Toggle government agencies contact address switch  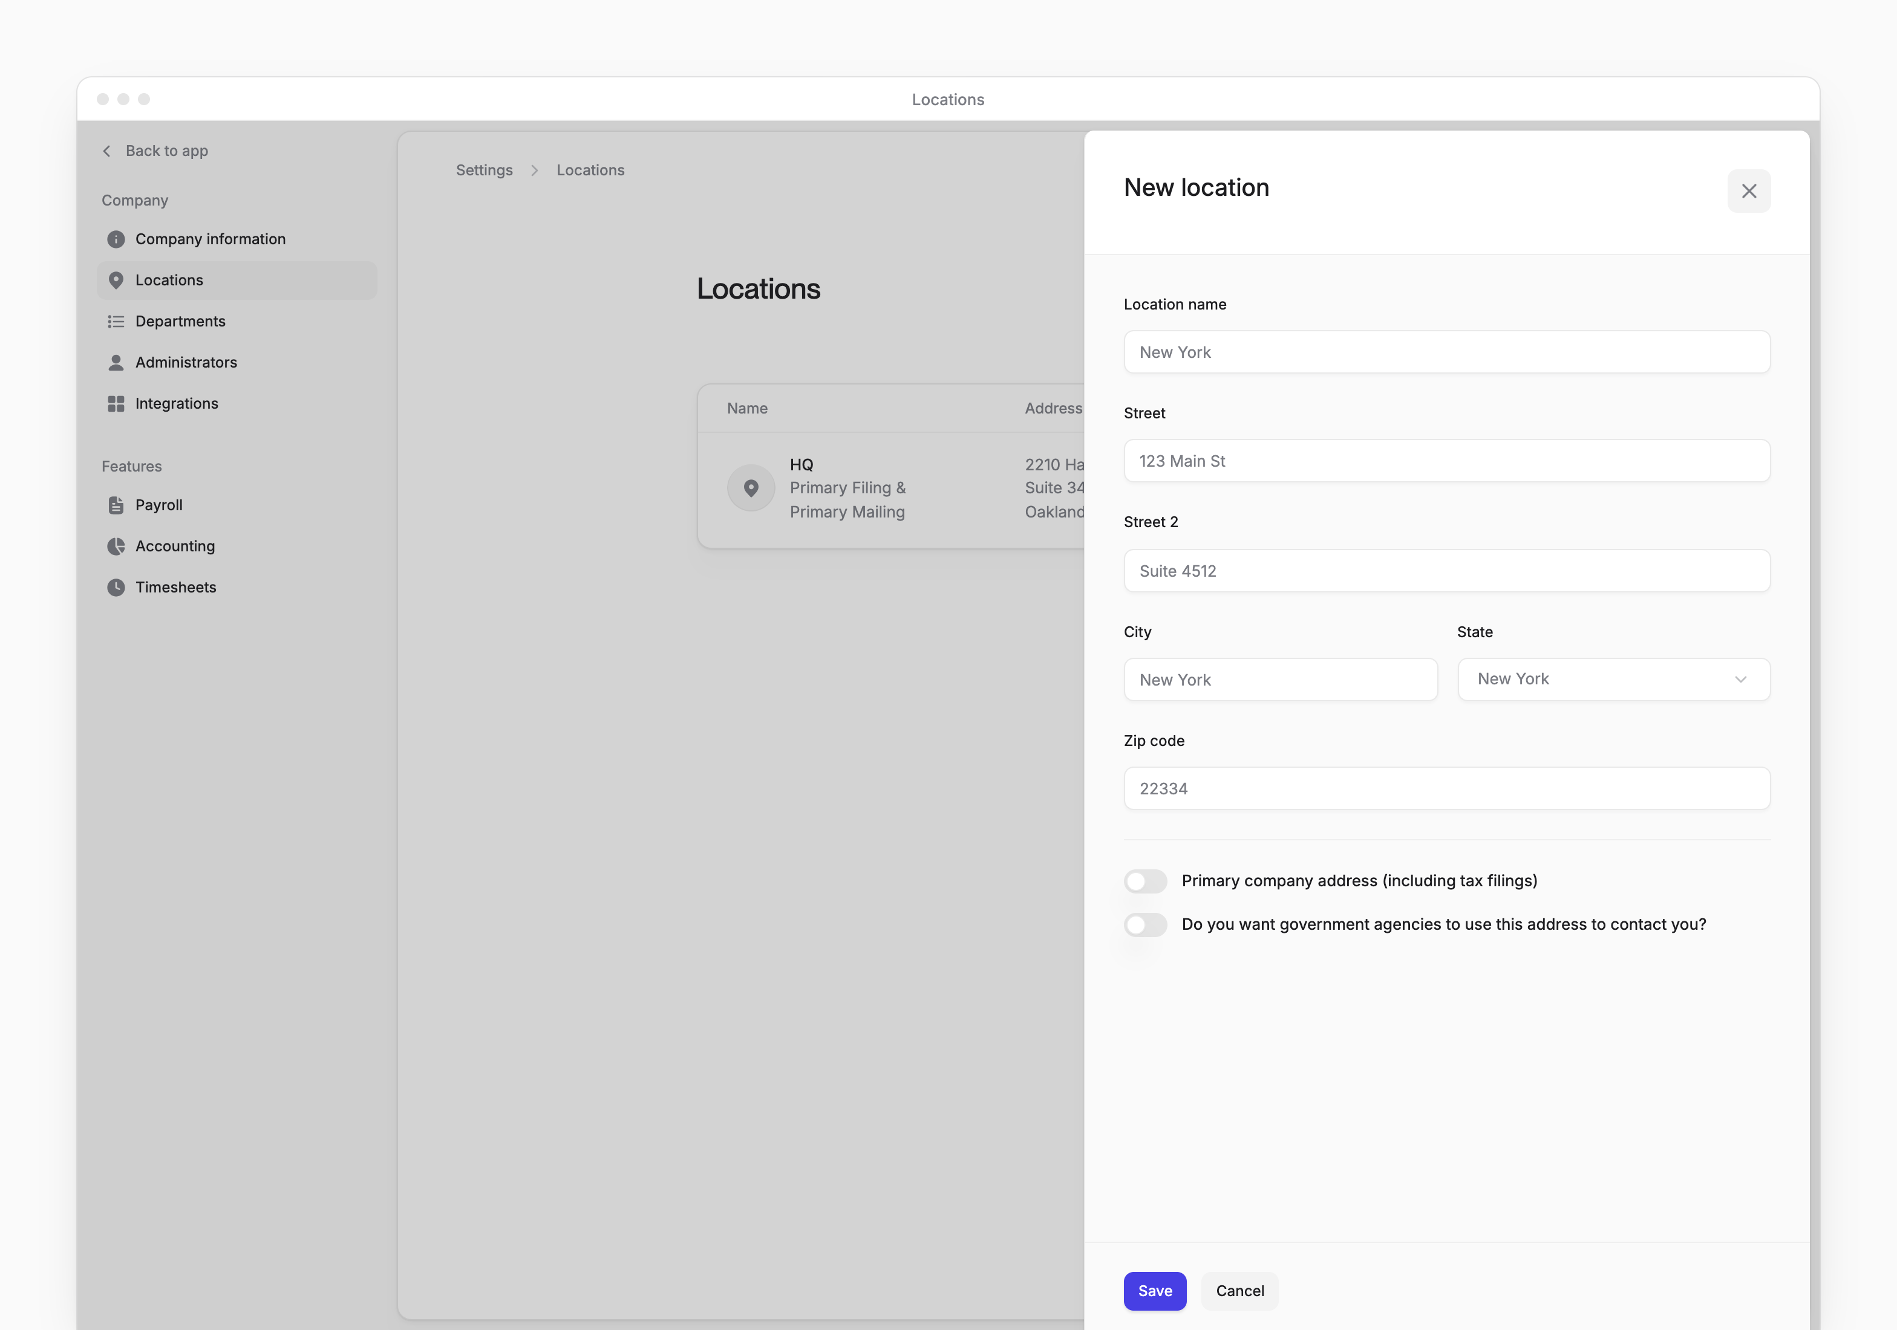[x=1145, y=924]
